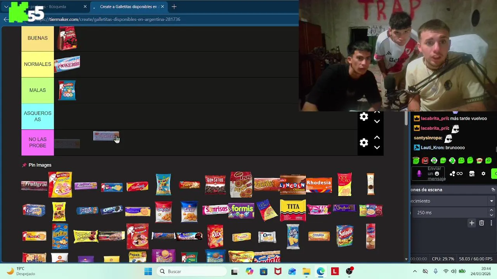Open three-dot transition options menu
Viewport: 497px width, 279px height.
pos(491,223)
